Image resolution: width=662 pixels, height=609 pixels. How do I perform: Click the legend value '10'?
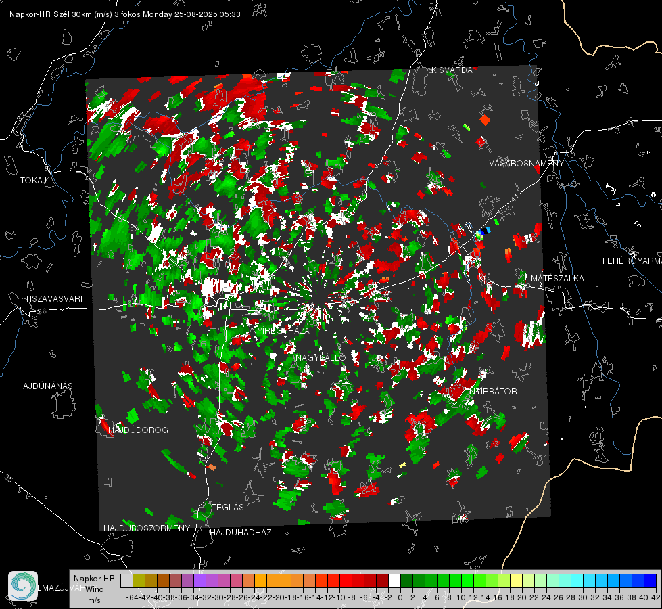pyautogui.click(x=461, y=597)
